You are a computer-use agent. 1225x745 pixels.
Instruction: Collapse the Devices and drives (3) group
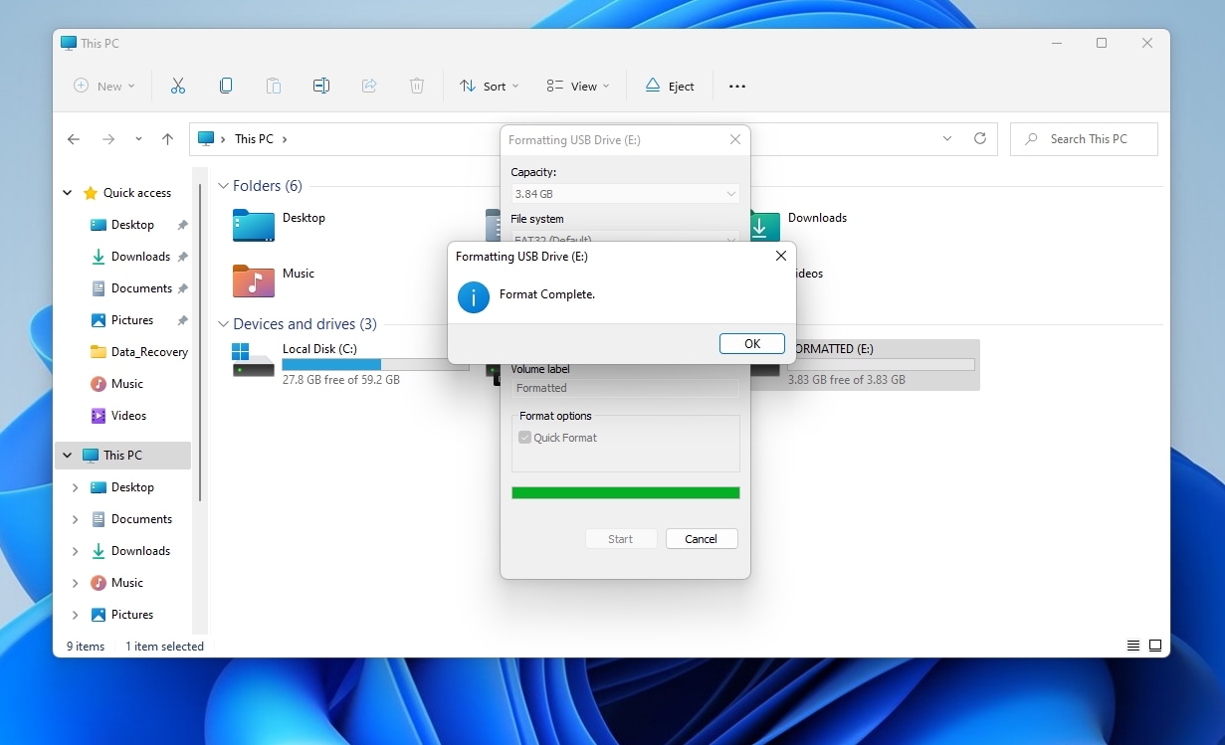(x=224, y=324)
